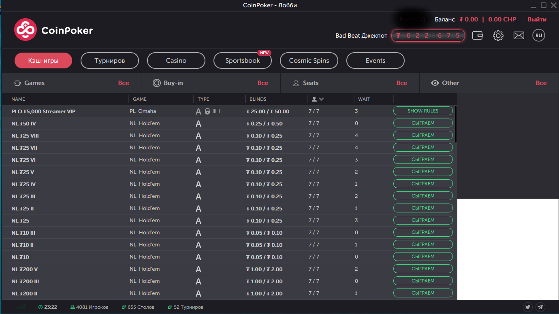The height and width of the screenshot is (314, 559).
Task: Click the Seats person icon
Action: point(296,83)
